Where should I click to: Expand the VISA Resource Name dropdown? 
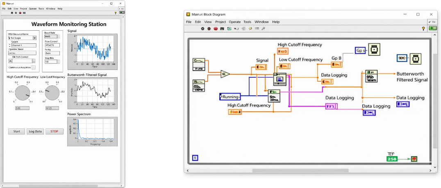click(34, 38)
